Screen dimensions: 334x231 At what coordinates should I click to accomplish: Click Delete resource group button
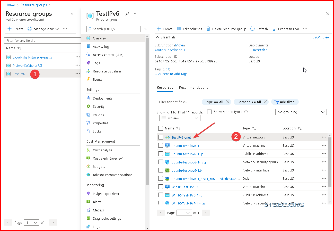[x=226, y=29]
